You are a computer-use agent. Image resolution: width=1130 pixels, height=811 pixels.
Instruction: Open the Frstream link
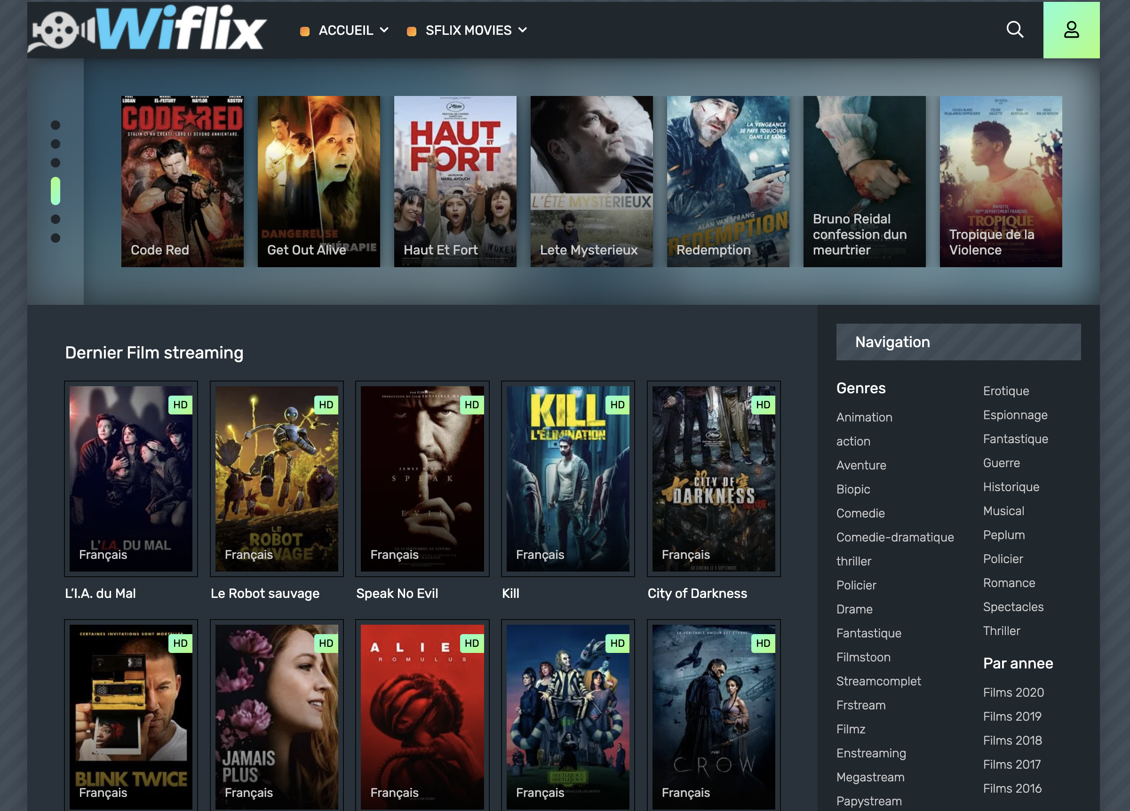860,705
